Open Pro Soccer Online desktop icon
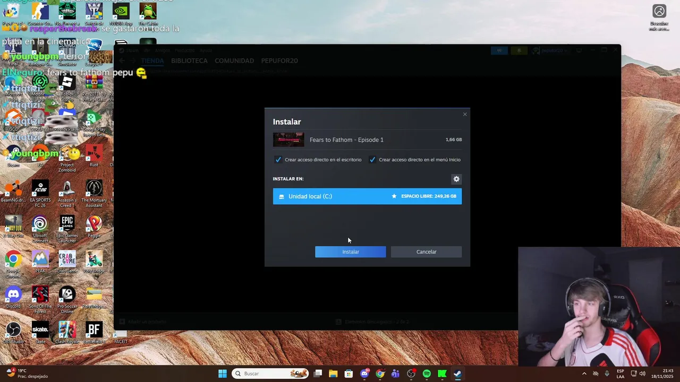This screenshot has height=382, width=680. 67,300
